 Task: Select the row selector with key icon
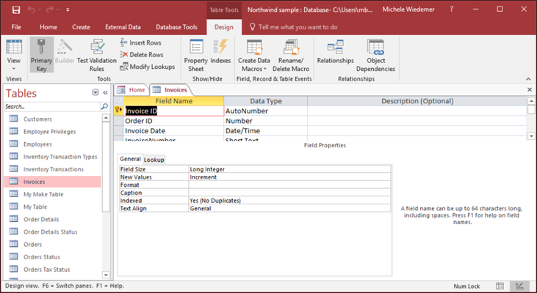coord(118,111)
